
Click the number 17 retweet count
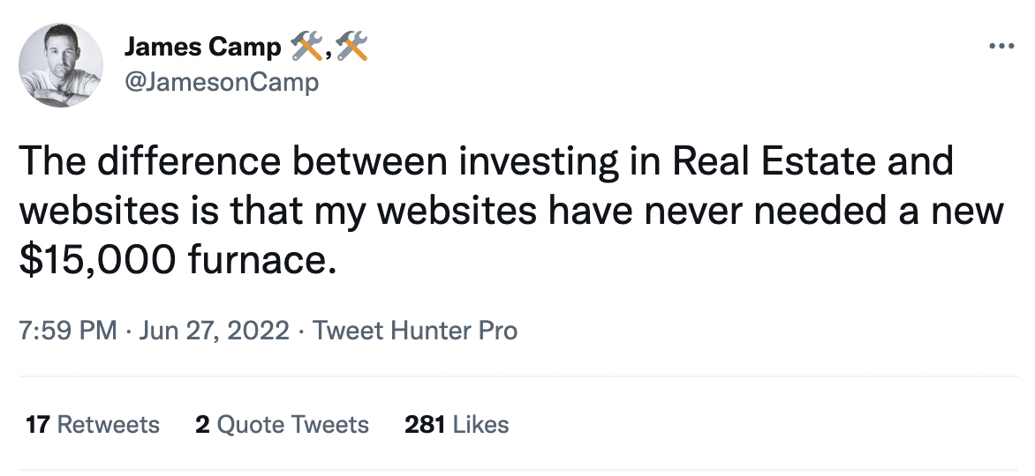pyautogui.click(x=37, y=425)
